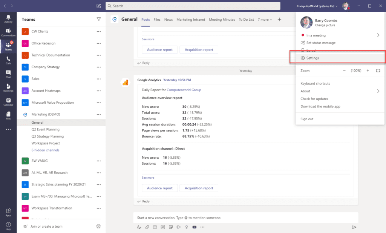Click Join or create a team

46,226
